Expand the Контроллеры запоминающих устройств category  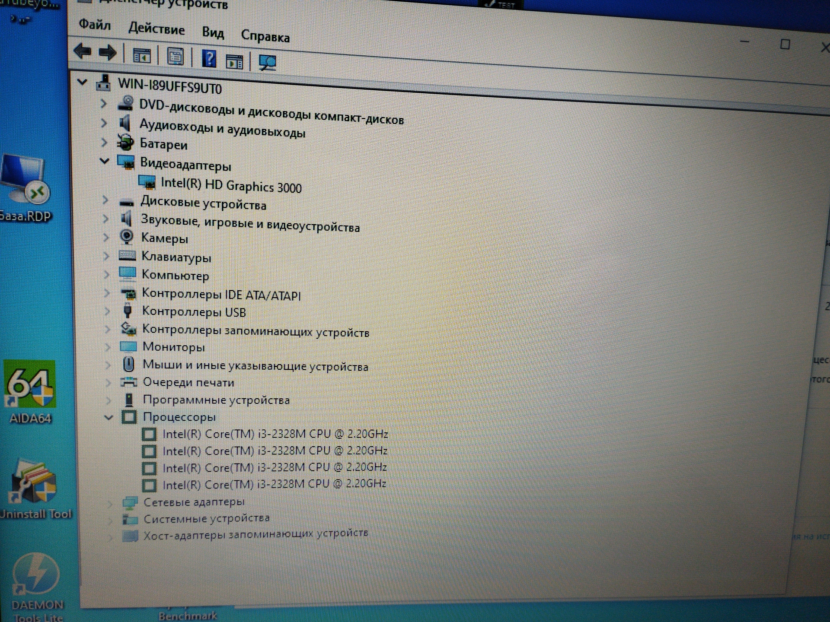tap(107, 329)
